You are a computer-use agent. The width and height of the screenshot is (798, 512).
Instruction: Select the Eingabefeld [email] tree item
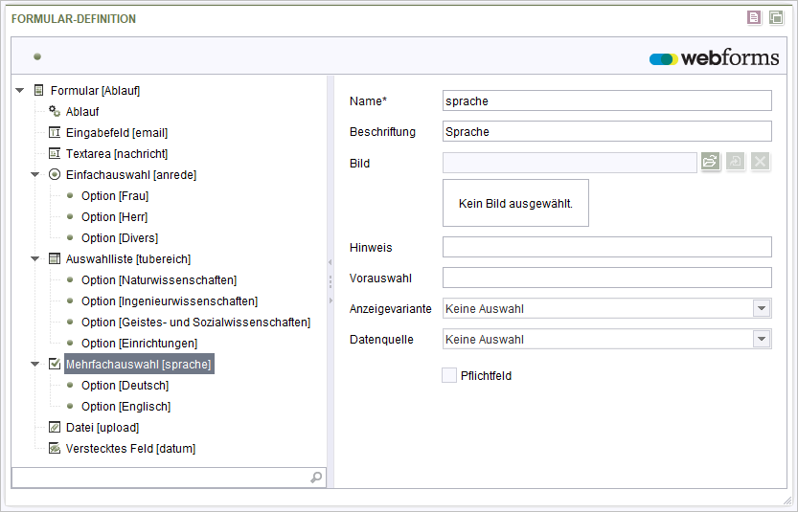click(117, 133)
